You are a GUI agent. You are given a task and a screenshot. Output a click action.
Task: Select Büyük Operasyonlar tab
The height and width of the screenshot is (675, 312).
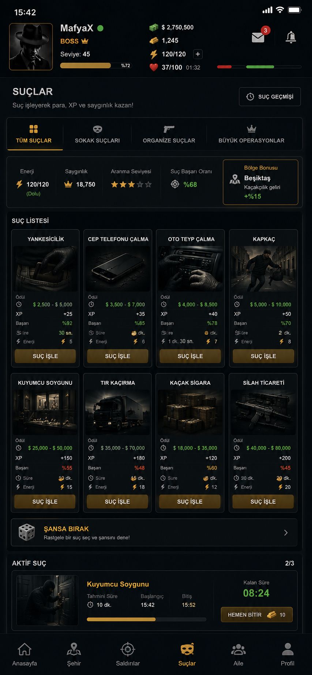click(251, 134)
